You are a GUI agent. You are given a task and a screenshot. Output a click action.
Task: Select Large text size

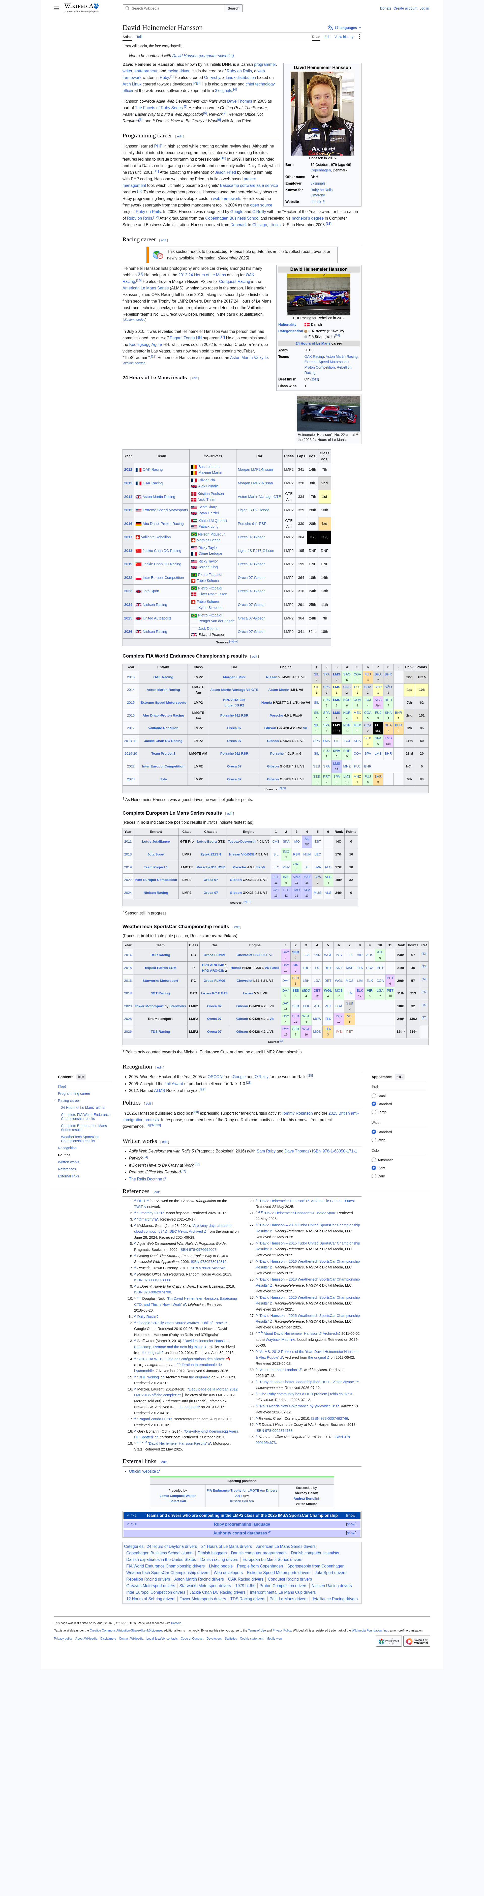pos(374,1112)
